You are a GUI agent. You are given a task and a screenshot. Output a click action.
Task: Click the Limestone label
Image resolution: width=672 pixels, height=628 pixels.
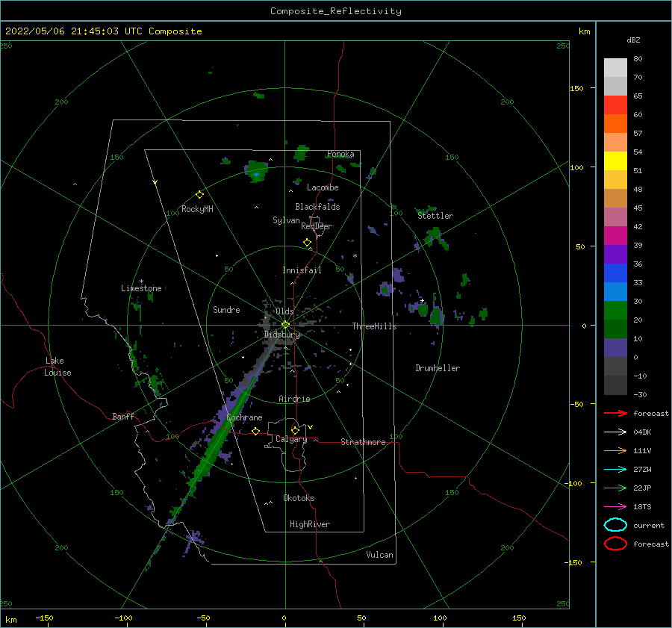point(141,288)
